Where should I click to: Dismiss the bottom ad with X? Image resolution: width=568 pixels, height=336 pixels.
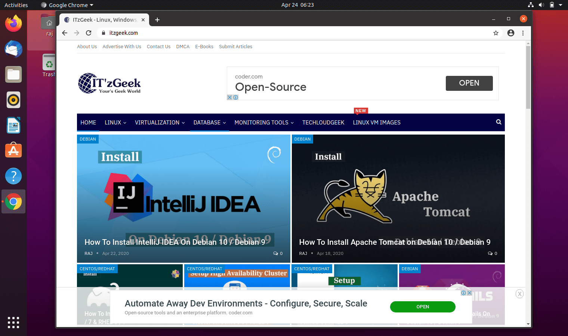pyautogui.click(x=519, y=294)
